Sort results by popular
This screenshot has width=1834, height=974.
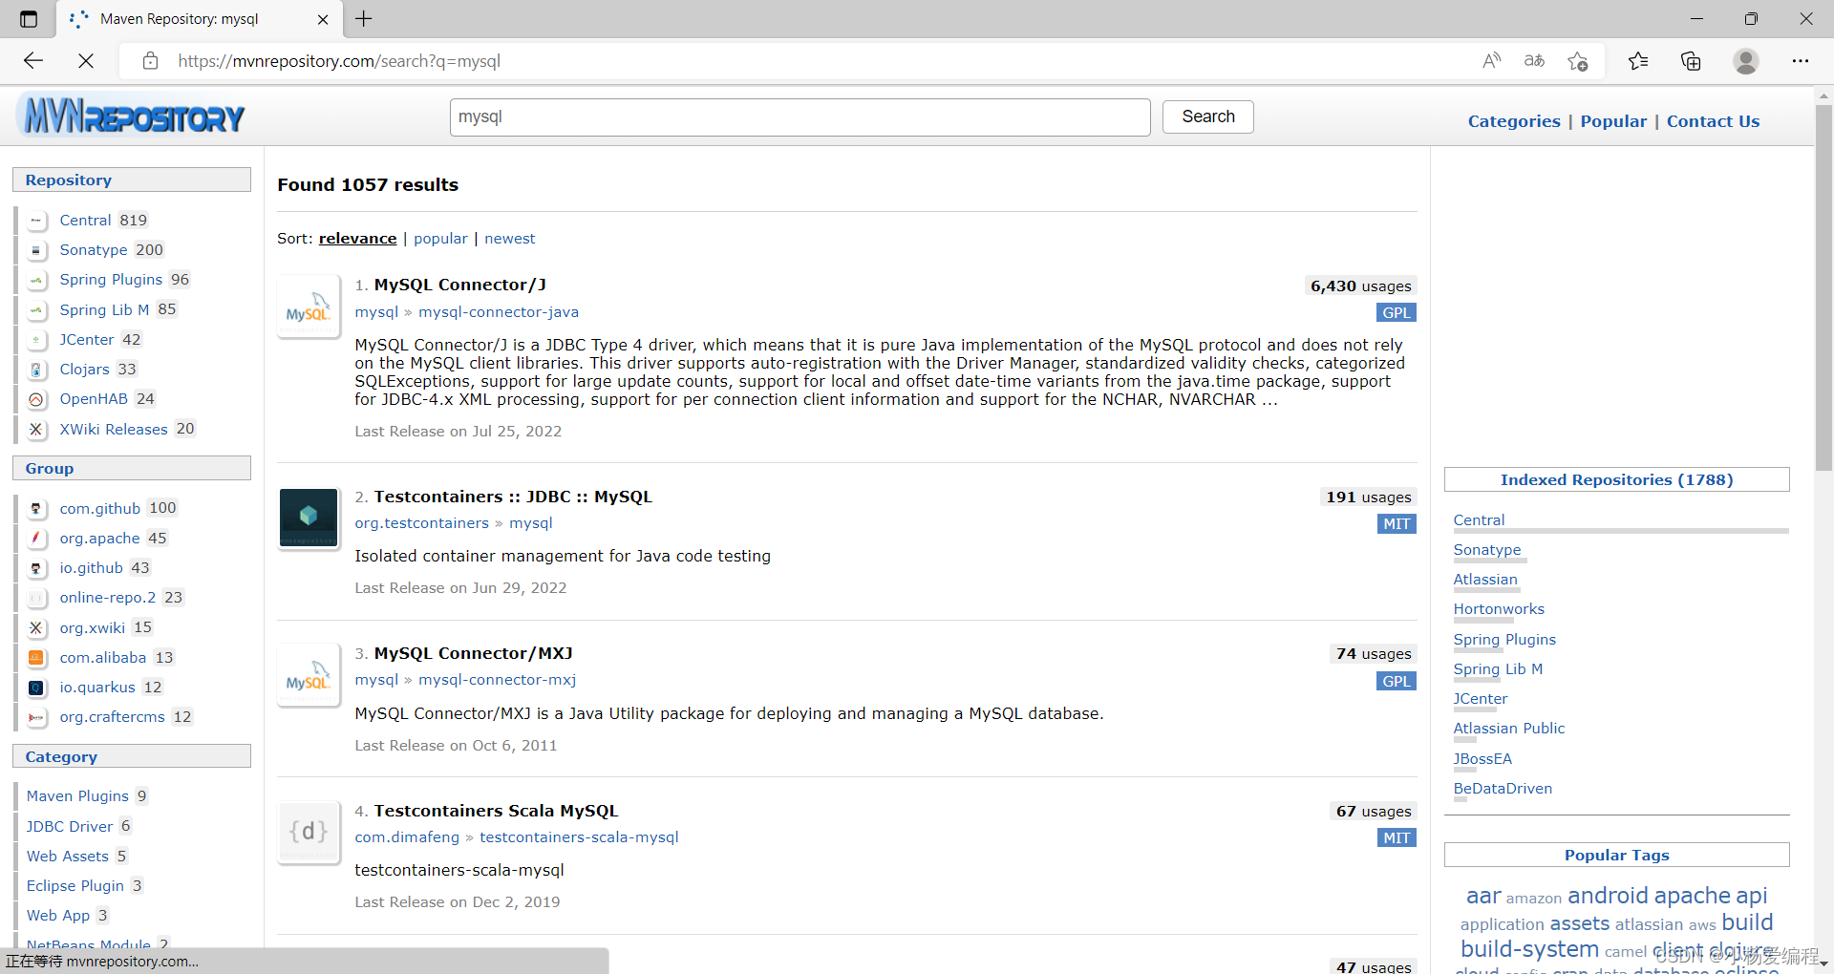coord(440,239)
